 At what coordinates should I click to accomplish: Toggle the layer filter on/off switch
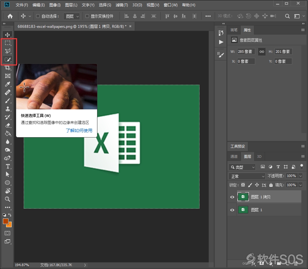[302, 167]
